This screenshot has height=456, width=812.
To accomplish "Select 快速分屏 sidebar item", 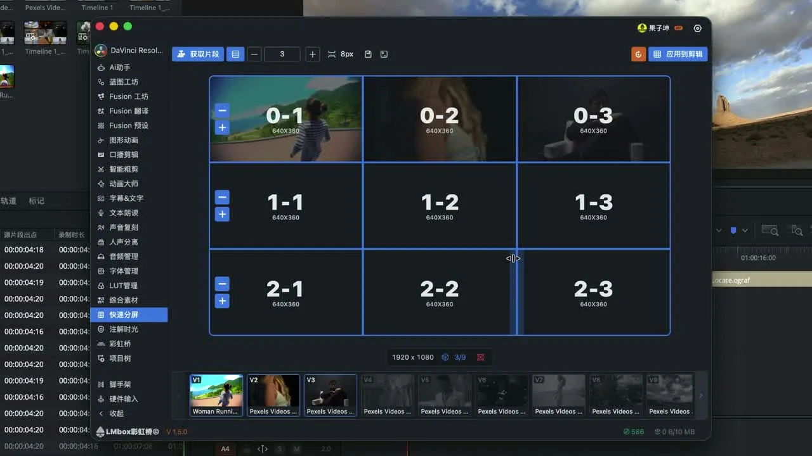I will click(x=129, y=315).
